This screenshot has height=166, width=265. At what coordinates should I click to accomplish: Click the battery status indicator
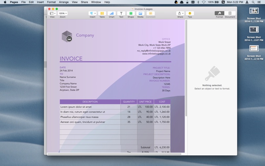click(213, 2)
